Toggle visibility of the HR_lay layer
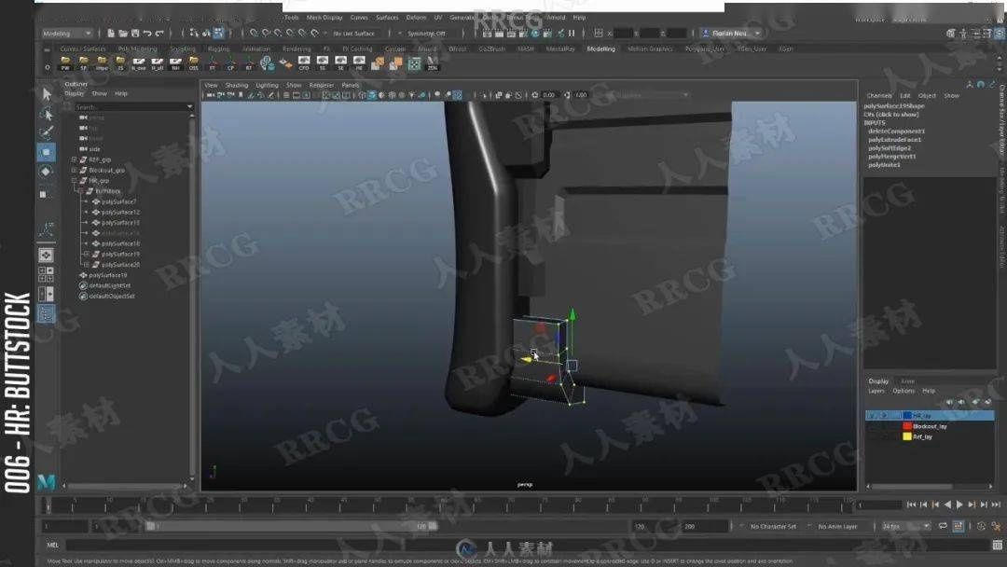Screen dimensions: 1007x567 [872, 415]
